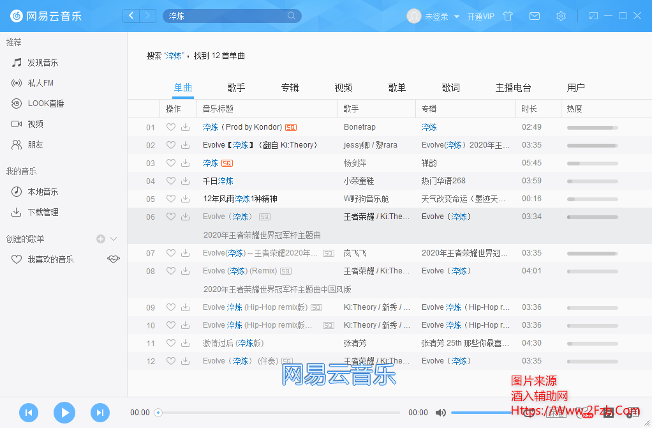This screenshot has height=428, width=652.
Task: Click the download icon for song 01
Action: tap(185, 127)
